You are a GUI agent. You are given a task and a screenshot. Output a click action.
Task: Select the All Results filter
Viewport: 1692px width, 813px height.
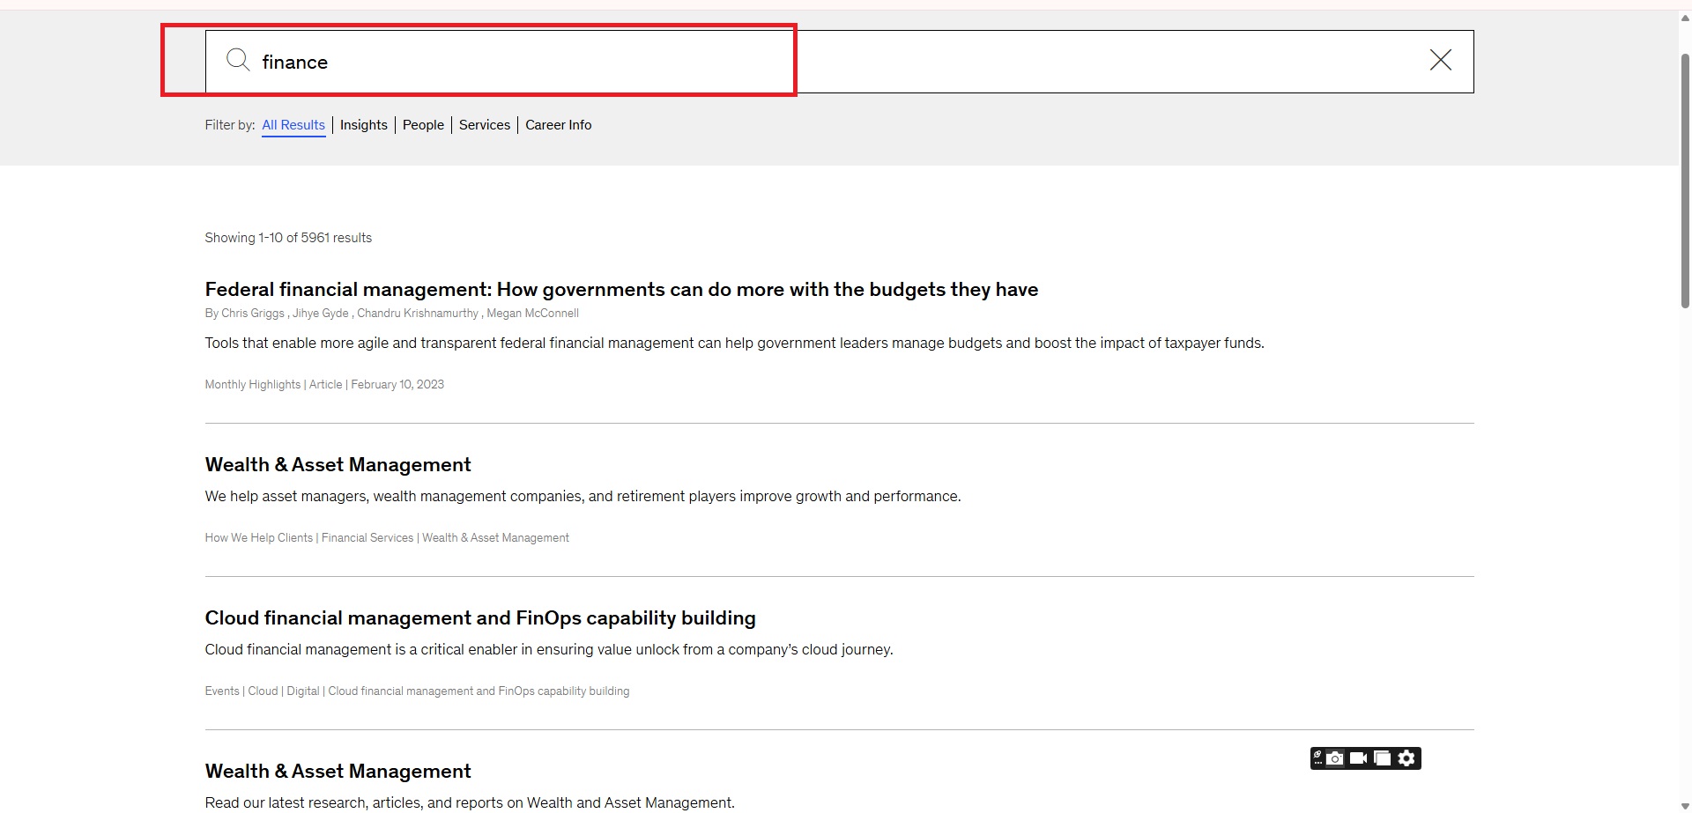pyautogui.click(x=293, y=125)
